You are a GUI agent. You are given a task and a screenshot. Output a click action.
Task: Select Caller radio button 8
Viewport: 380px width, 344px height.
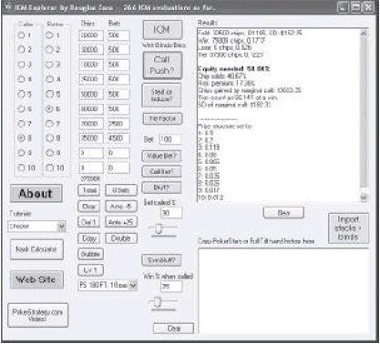coord(21,138)
